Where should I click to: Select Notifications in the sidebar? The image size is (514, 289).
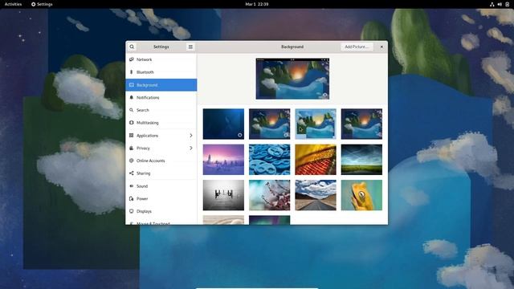[x=161, y=98]
